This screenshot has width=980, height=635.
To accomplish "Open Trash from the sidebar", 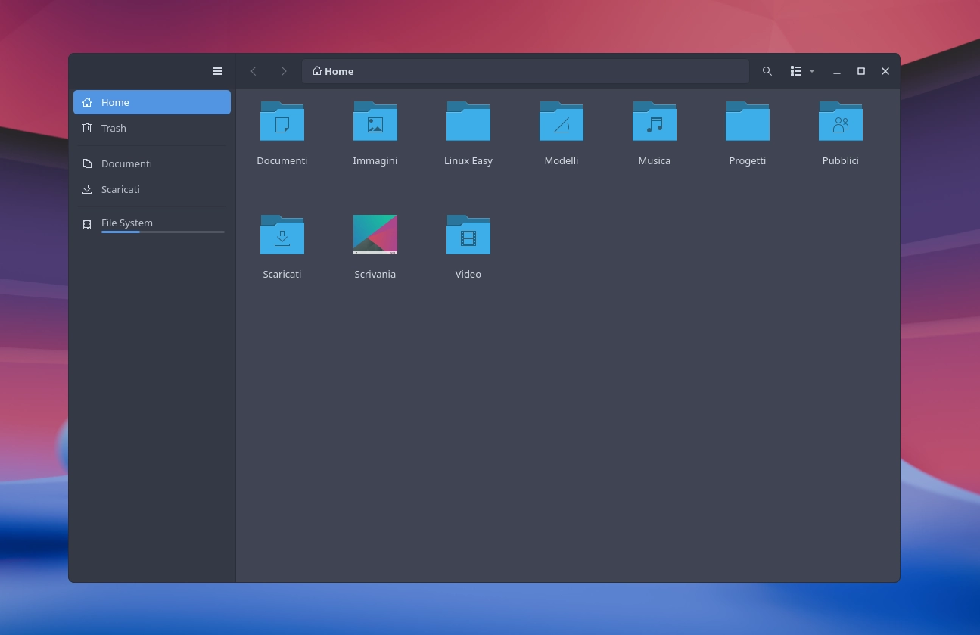I will [152, 128].
